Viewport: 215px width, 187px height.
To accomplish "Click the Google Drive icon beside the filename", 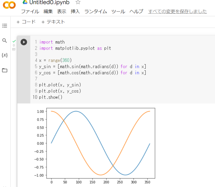I will point(25,2).
